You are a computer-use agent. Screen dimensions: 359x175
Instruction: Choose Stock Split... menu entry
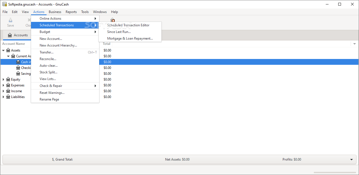click(x=65, y=72)
